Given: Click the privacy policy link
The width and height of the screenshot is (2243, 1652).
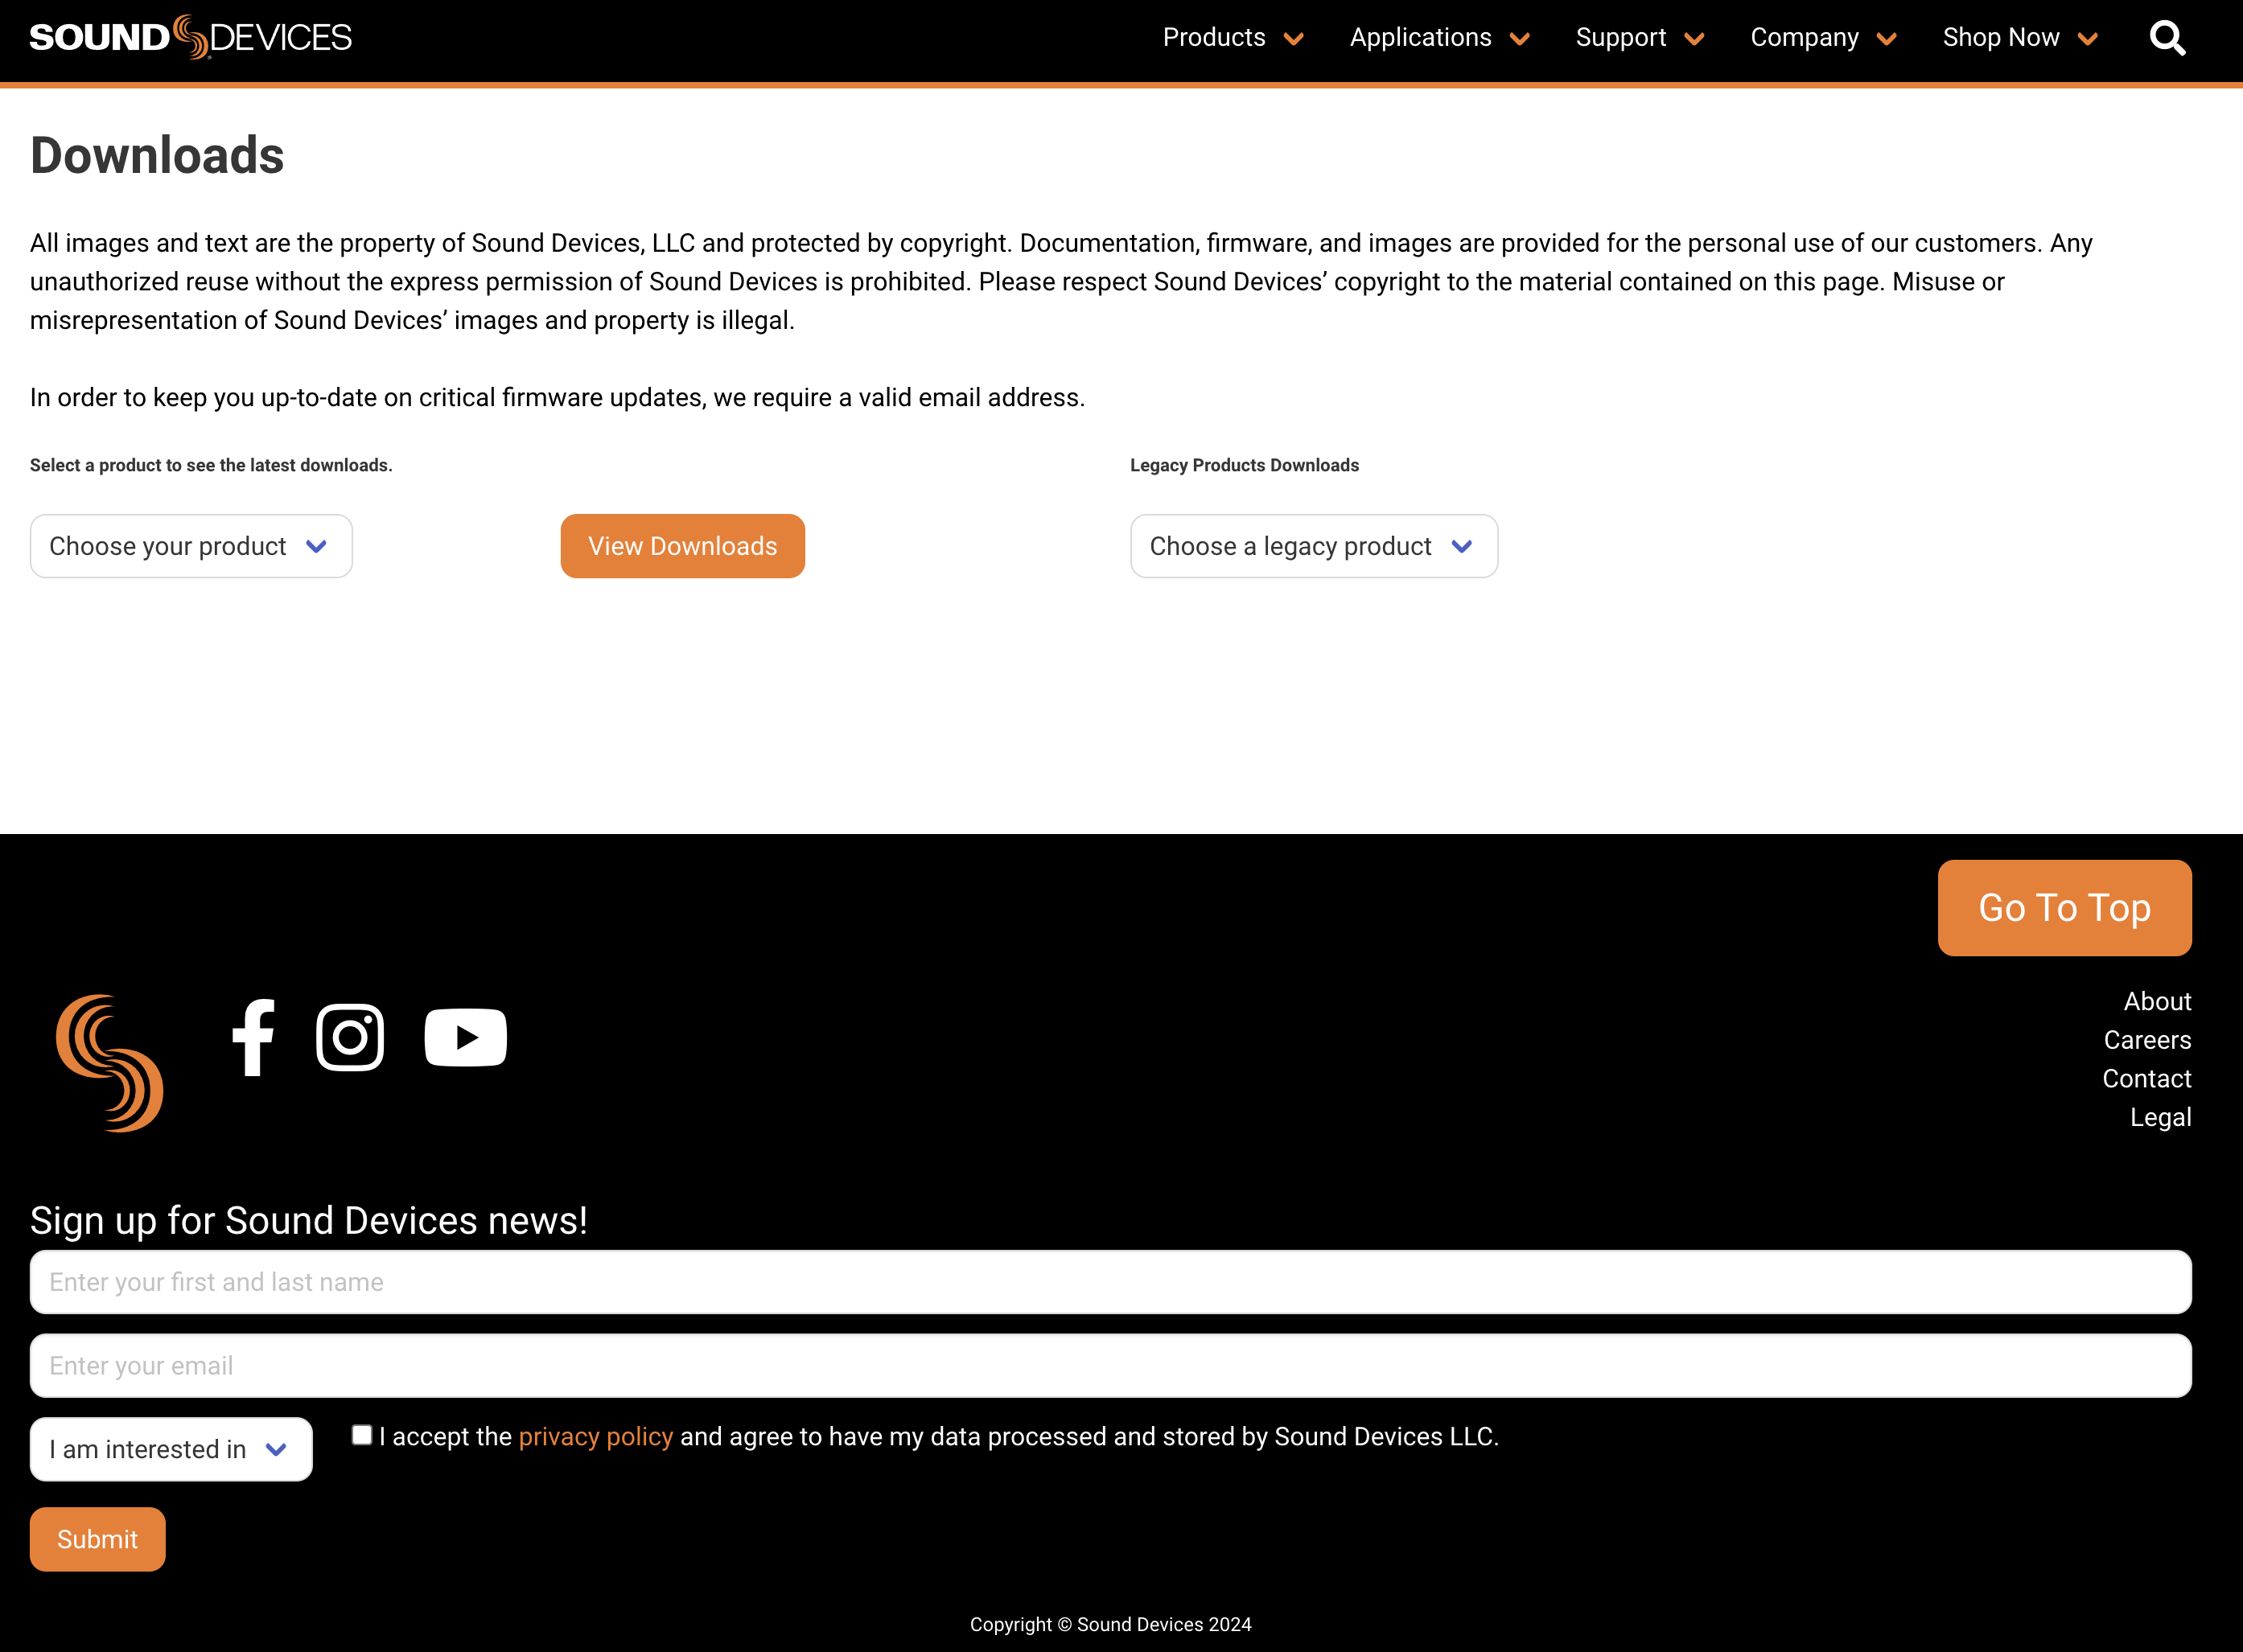Looking at the screenshot, I should (595, 1436).
